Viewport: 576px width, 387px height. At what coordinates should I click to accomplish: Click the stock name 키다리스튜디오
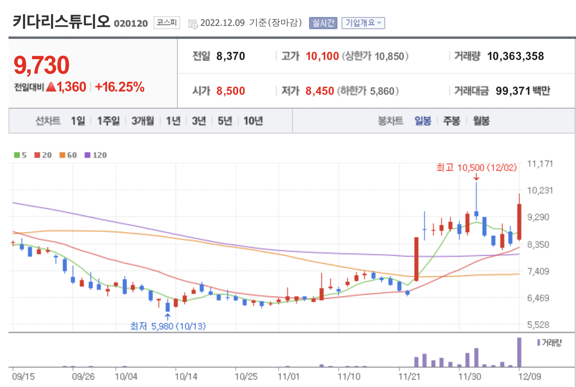(61, 21)
